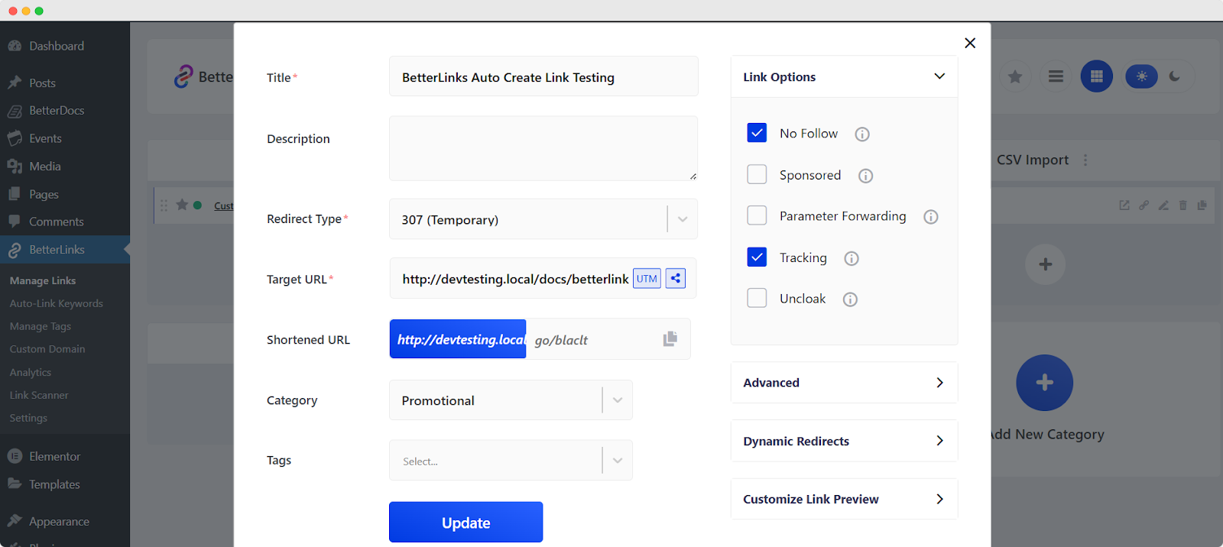The image size is (1223, 547).
Task: Click the delete trash icon in link row
Action: [x=1182, y=206]
